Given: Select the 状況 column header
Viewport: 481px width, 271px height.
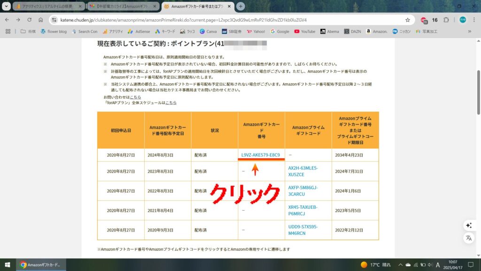Looking at the screenshot, I should point(215,130).
